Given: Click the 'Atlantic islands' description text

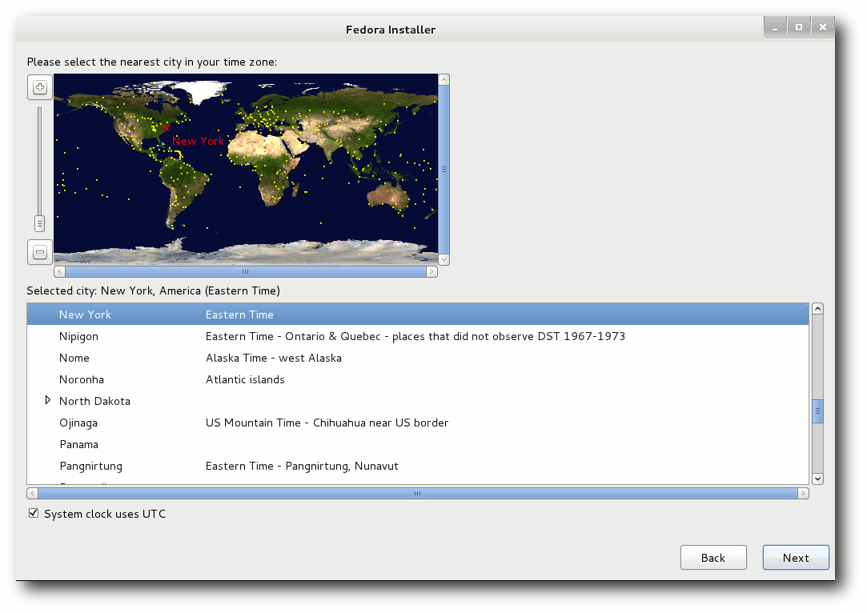Looking at the screenshot, I should tap(245, 379).
